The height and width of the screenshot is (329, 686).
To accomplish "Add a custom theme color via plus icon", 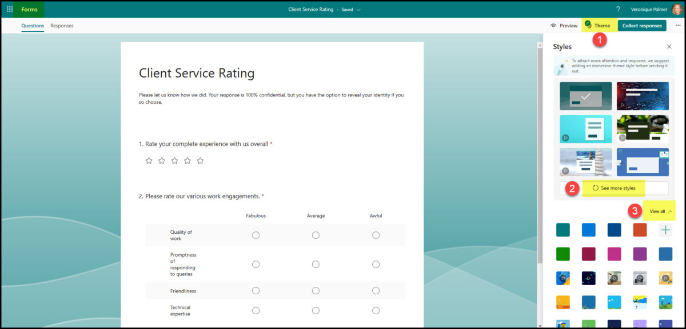I will (665, 229).
